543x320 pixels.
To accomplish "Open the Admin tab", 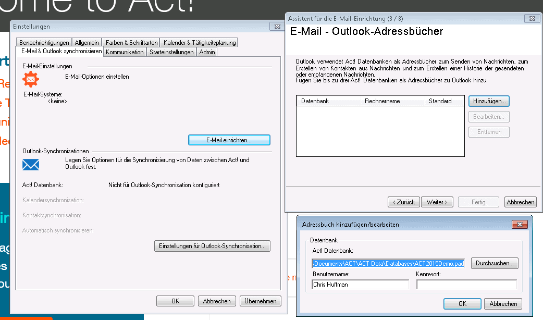I will (x=207, y=52).
